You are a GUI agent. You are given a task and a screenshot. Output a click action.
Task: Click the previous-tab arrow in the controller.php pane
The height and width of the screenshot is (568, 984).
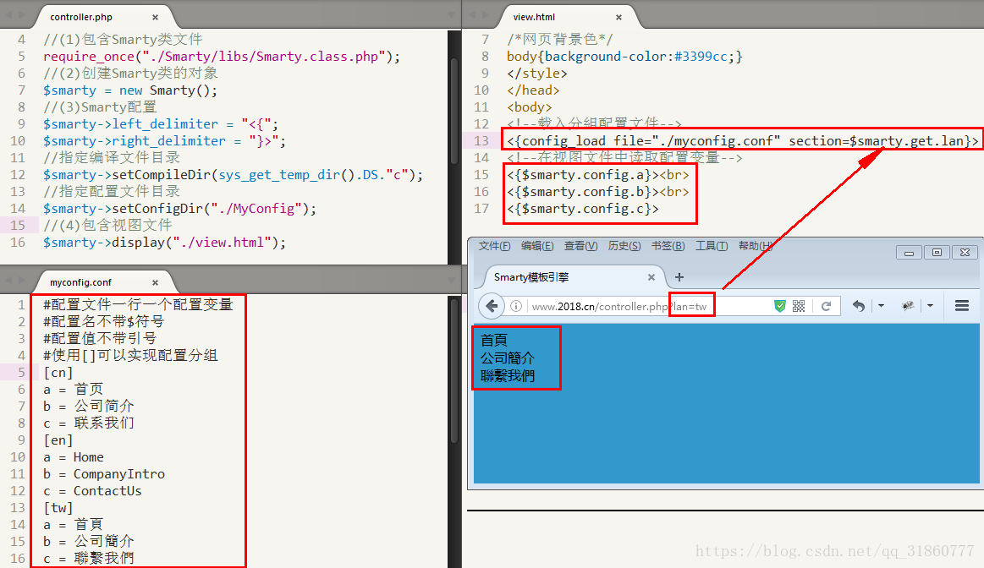(x=8, y=14)
